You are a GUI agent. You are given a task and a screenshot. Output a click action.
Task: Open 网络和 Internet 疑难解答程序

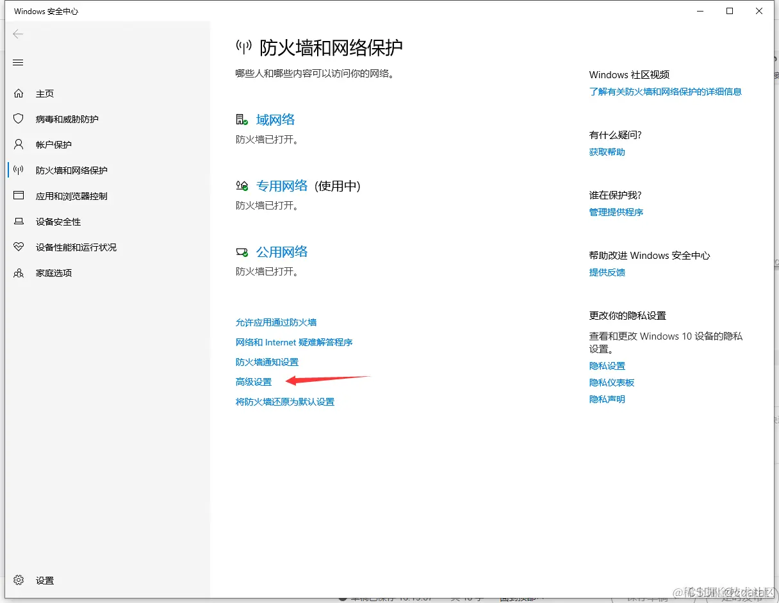(x=294, y=342)
